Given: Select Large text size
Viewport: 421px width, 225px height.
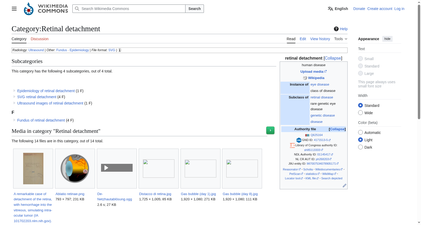Looking at the screenshot, I should point(360,73).
